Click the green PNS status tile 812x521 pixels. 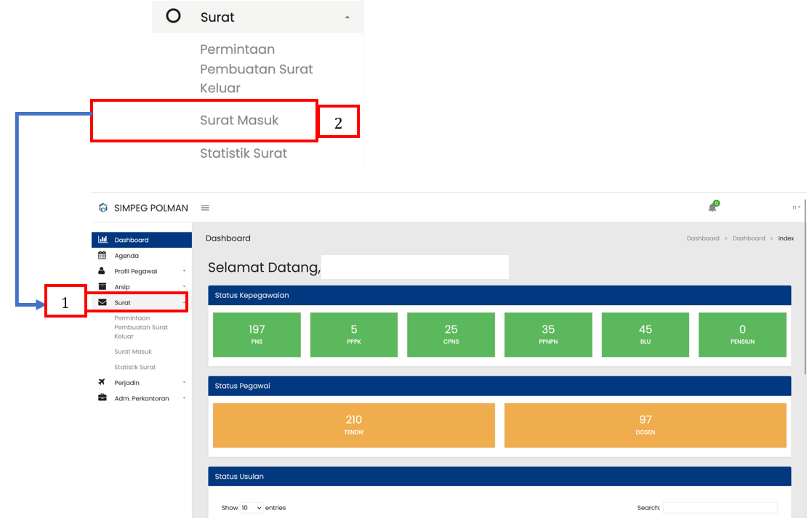click(257, 334)
